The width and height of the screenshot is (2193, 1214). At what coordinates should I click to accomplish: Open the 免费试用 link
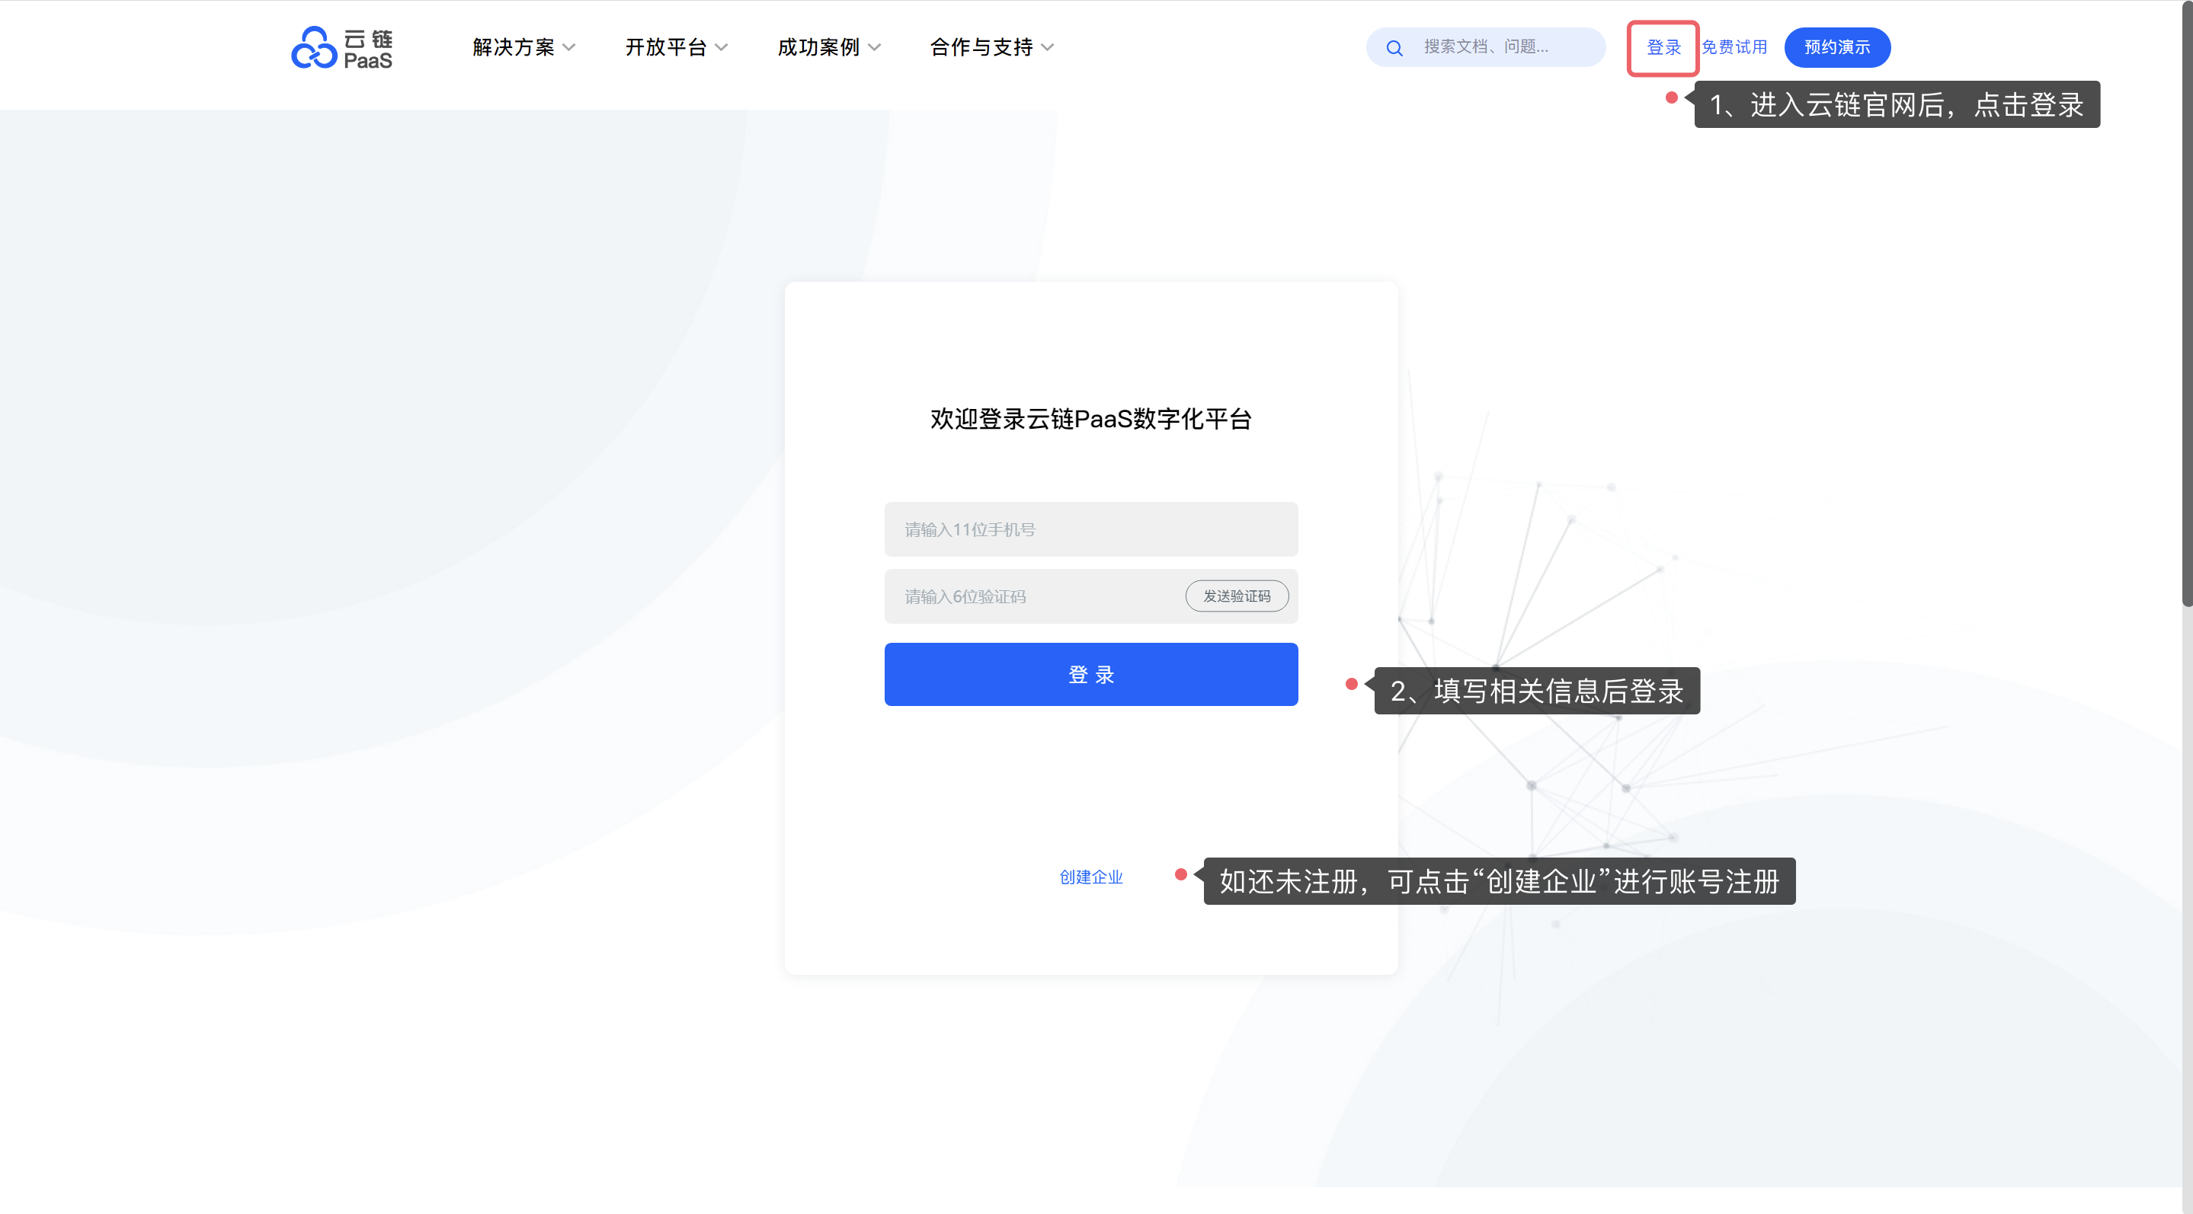click(1734, 48)
